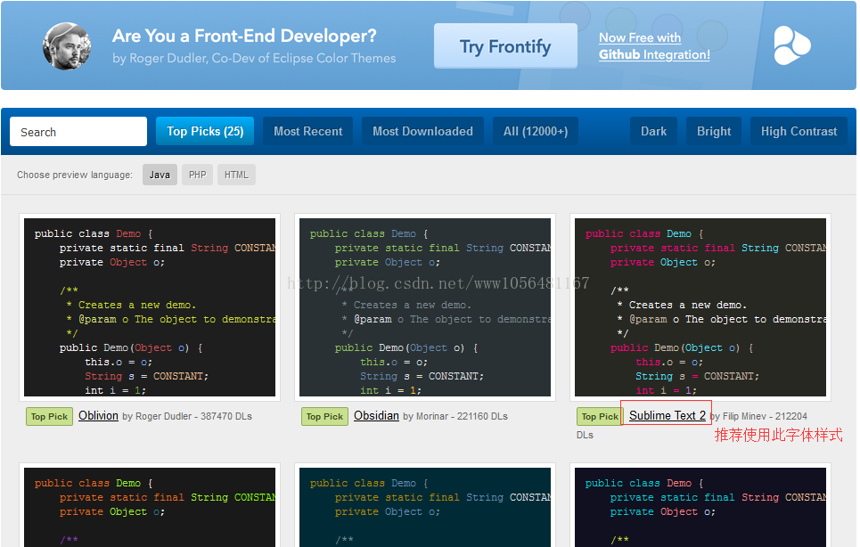
Task: Open the All (12000+) tab
Action: pos(536,132)
